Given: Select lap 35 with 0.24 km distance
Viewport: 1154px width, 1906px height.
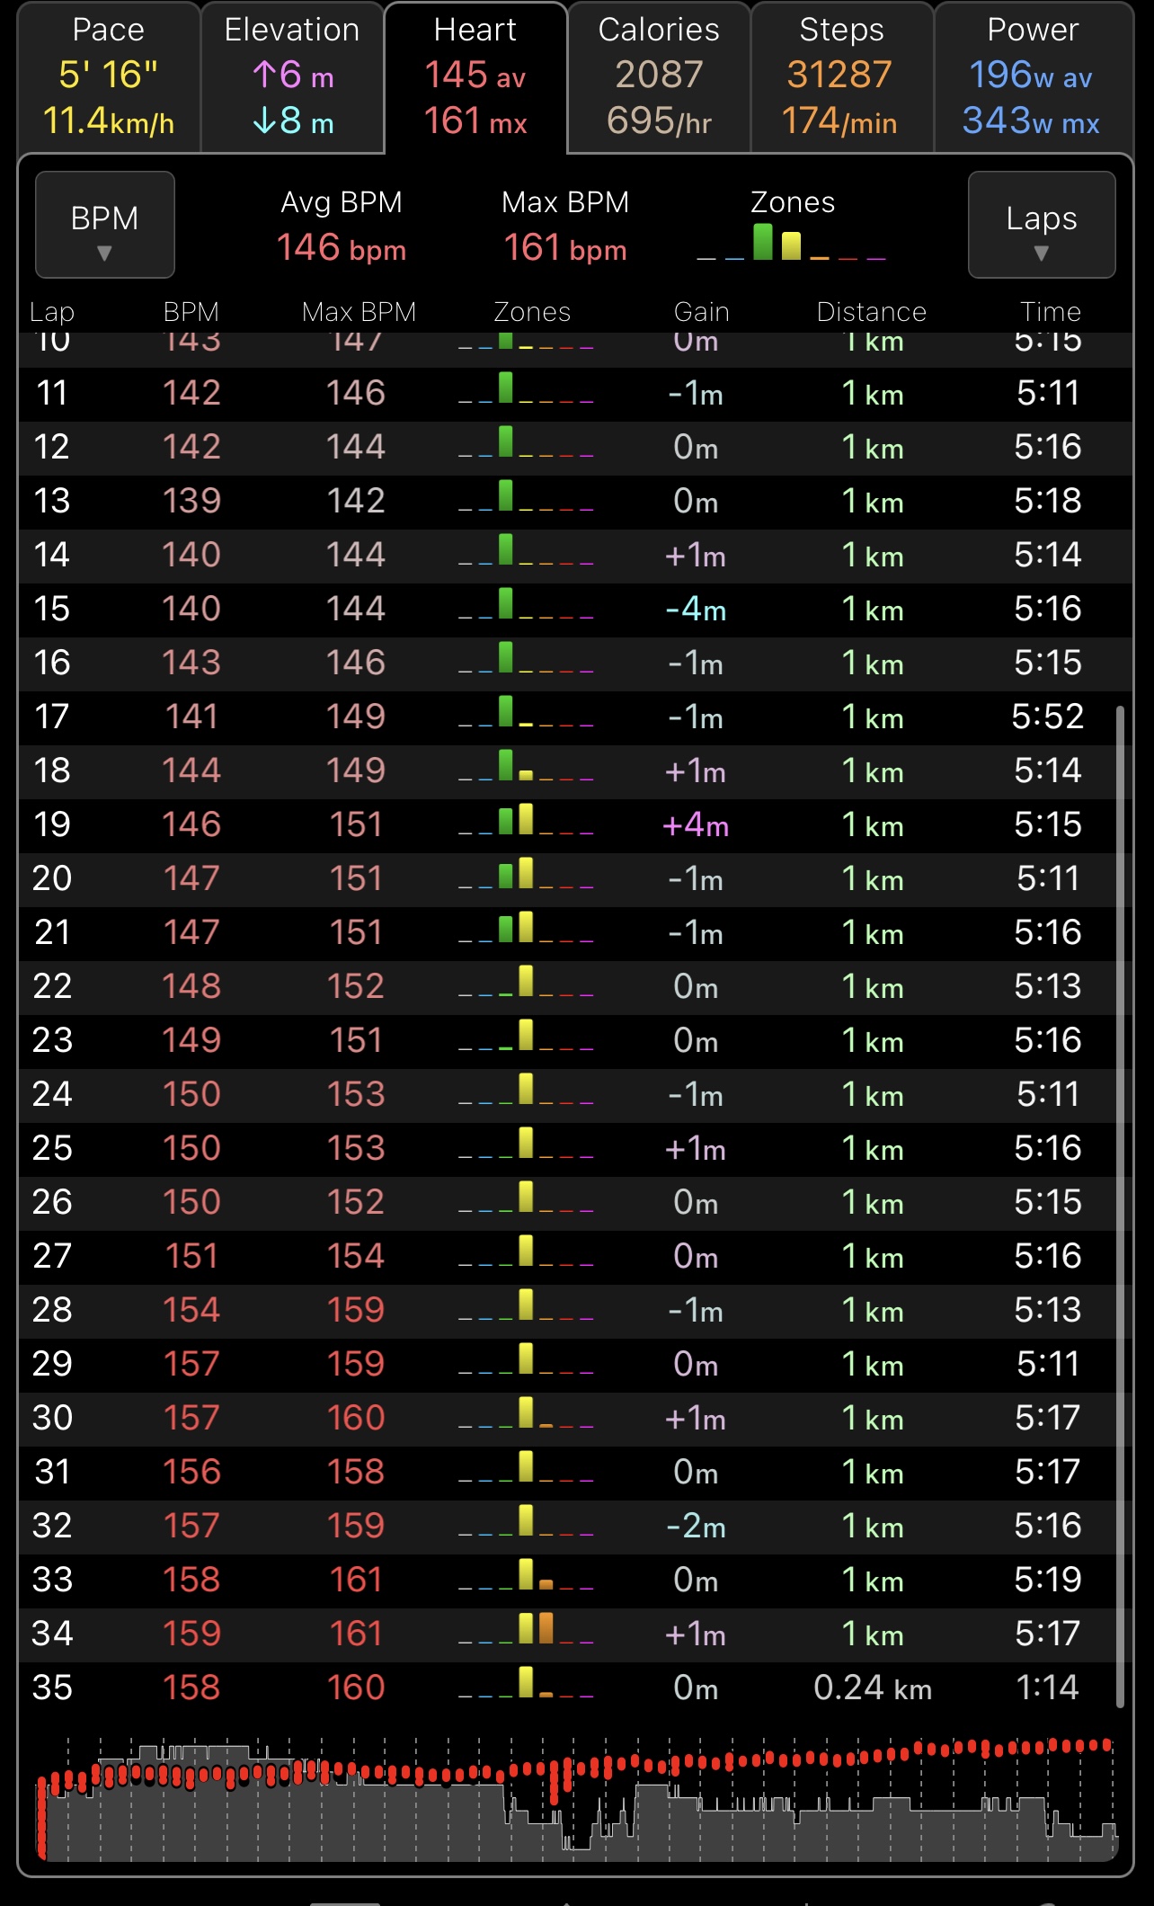Looking at the screenshot, I should click(575, 1688).
